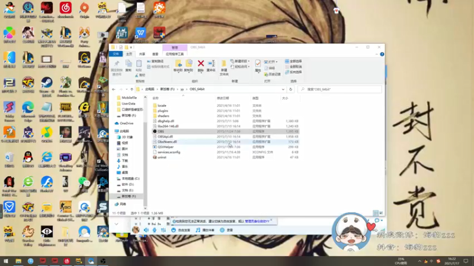Viewport: 474px width, 266px height.
Task: Open the New item (新建项目) dropdown
Action: point(240,61)
